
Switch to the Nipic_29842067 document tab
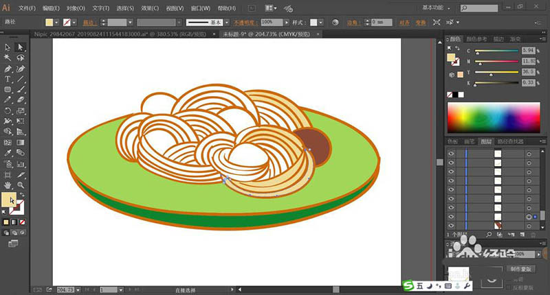pos(120,34)
